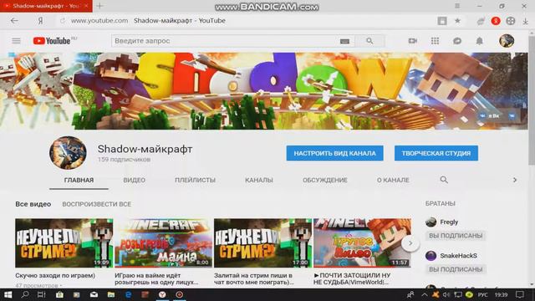Screen dimensions: 535x301
Task: Open the YouTube apps grid
Action: (435, 41)
